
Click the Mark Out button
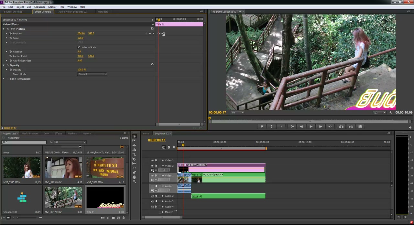click(281, 127)
